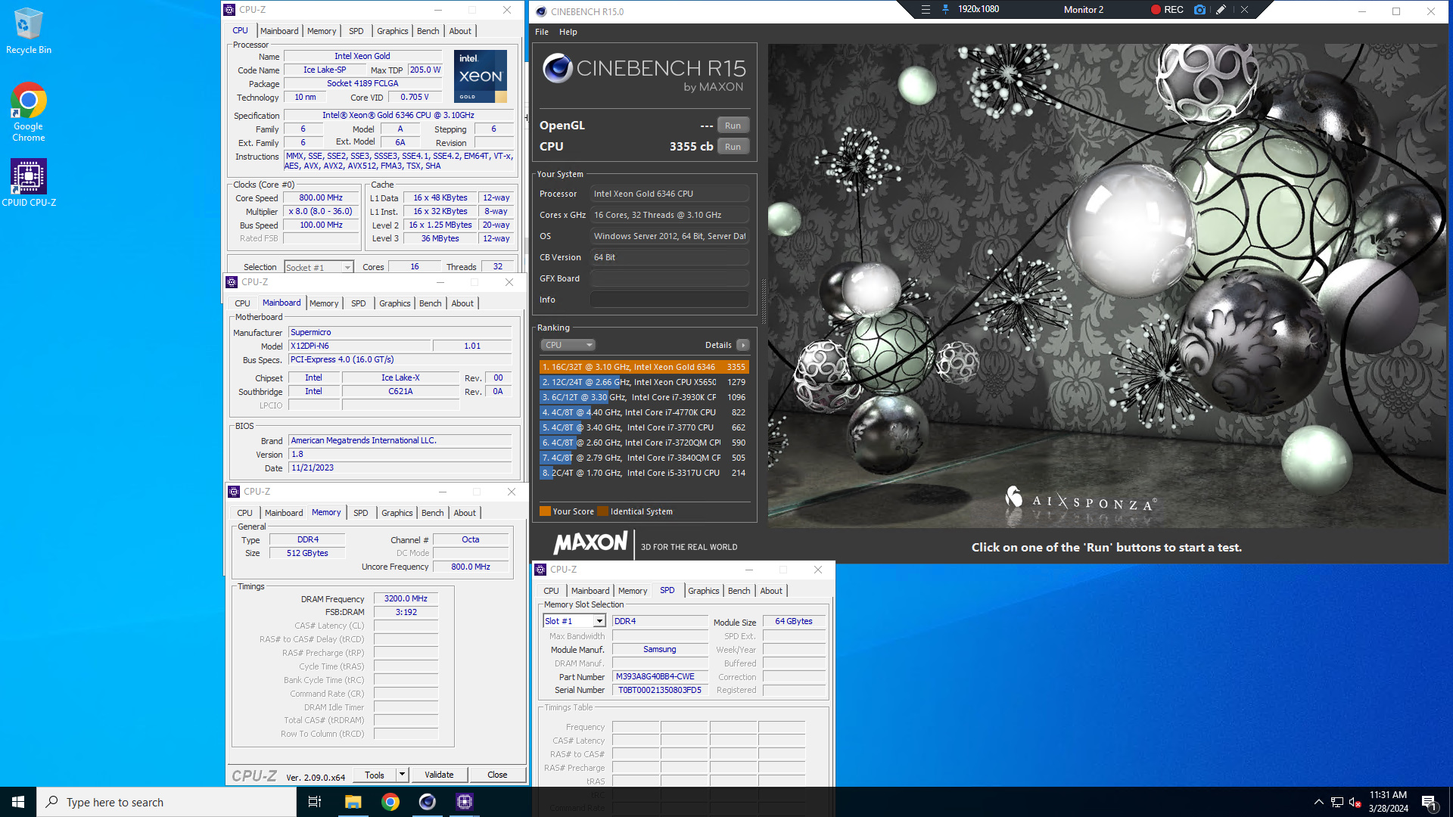Switch to Cinebench via taskbar icon
1453x817 pixels.
pyautogui.click(x=428, y=802)
